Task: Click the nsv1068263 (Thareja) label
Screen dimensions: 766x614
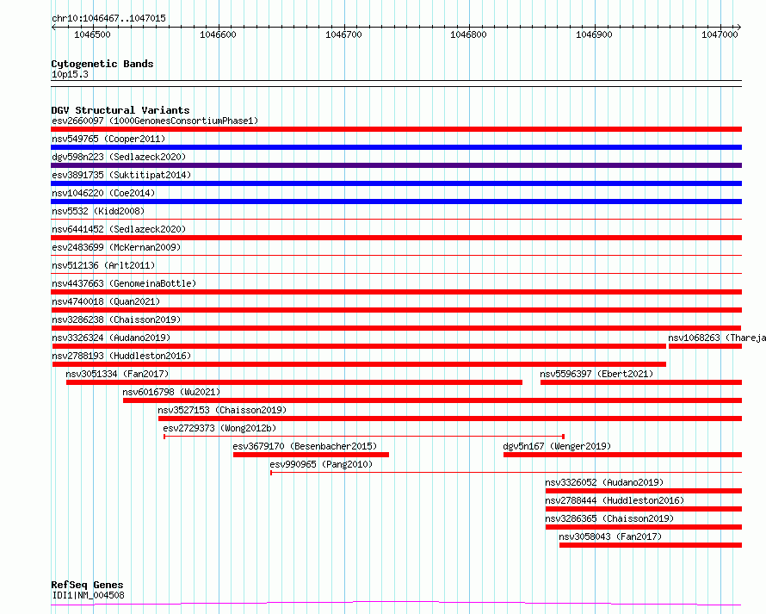Action: 717,338
